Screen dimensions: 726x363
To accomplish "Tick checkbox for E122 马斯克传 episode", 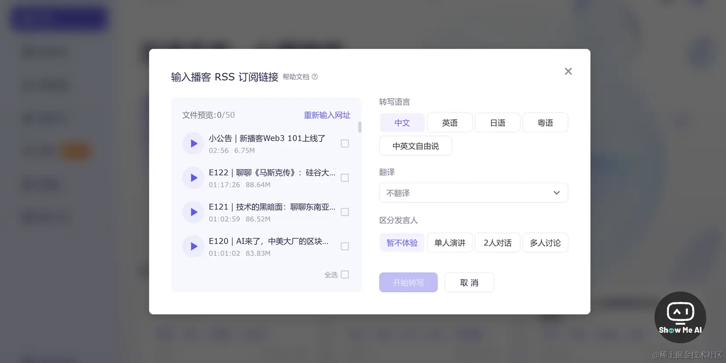I will (x=345, y=178).
